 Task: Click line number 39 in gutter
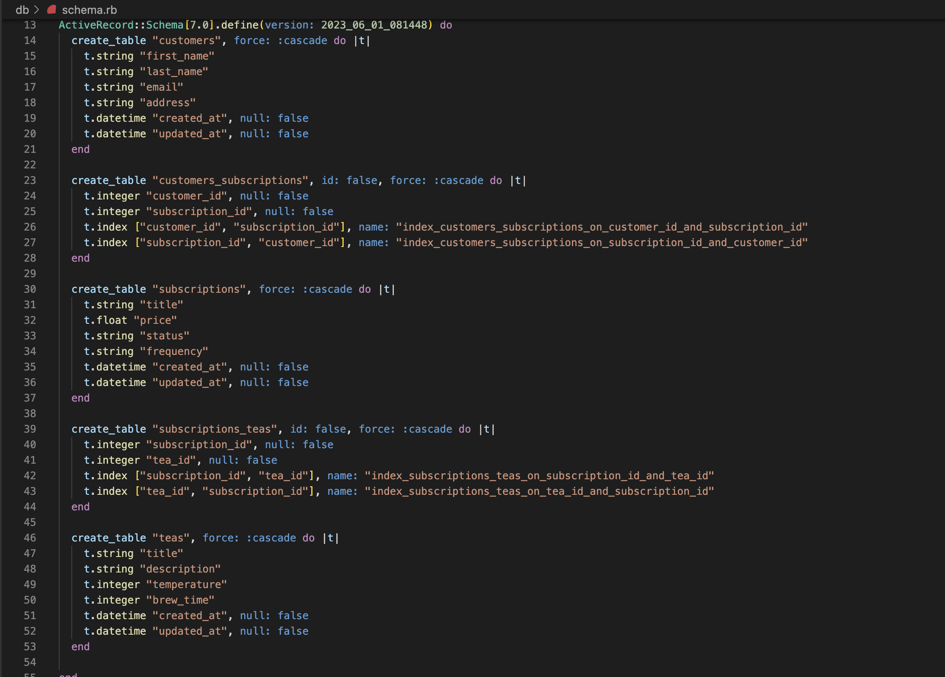click(30, 429)
